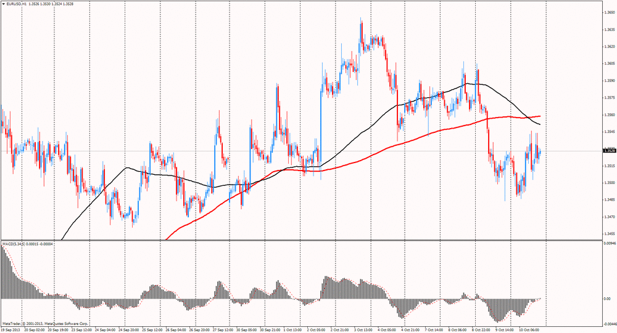The height and width of the screenshot is (333, 617).
Task: Click the 1.3590 price axis label
Action: [609, 81]
